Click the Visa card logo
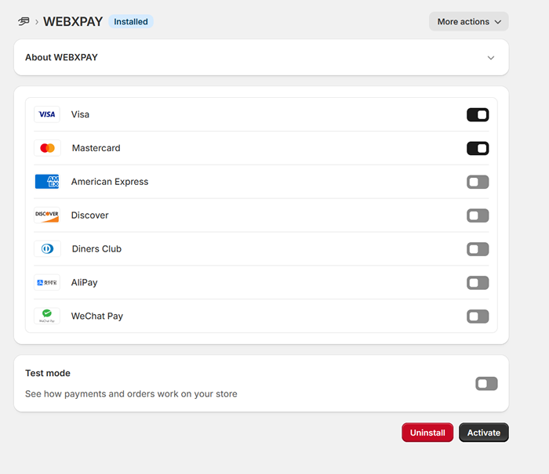The image size is (549, 474). [x=47, y=114]
